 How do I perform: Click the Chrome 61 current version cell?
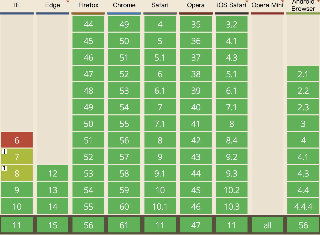[124, 225]
